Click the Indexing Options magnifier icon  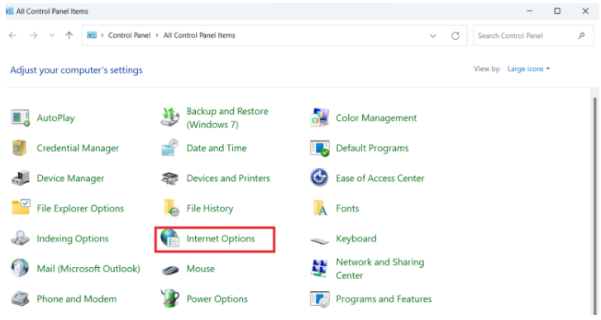click(x=21, y=238)
